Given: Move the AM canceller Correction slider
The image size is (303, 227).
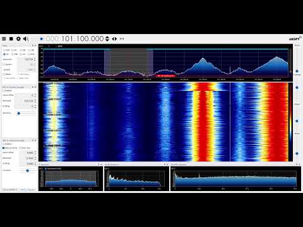Looking at the screenshot, I should coord(27,170).
